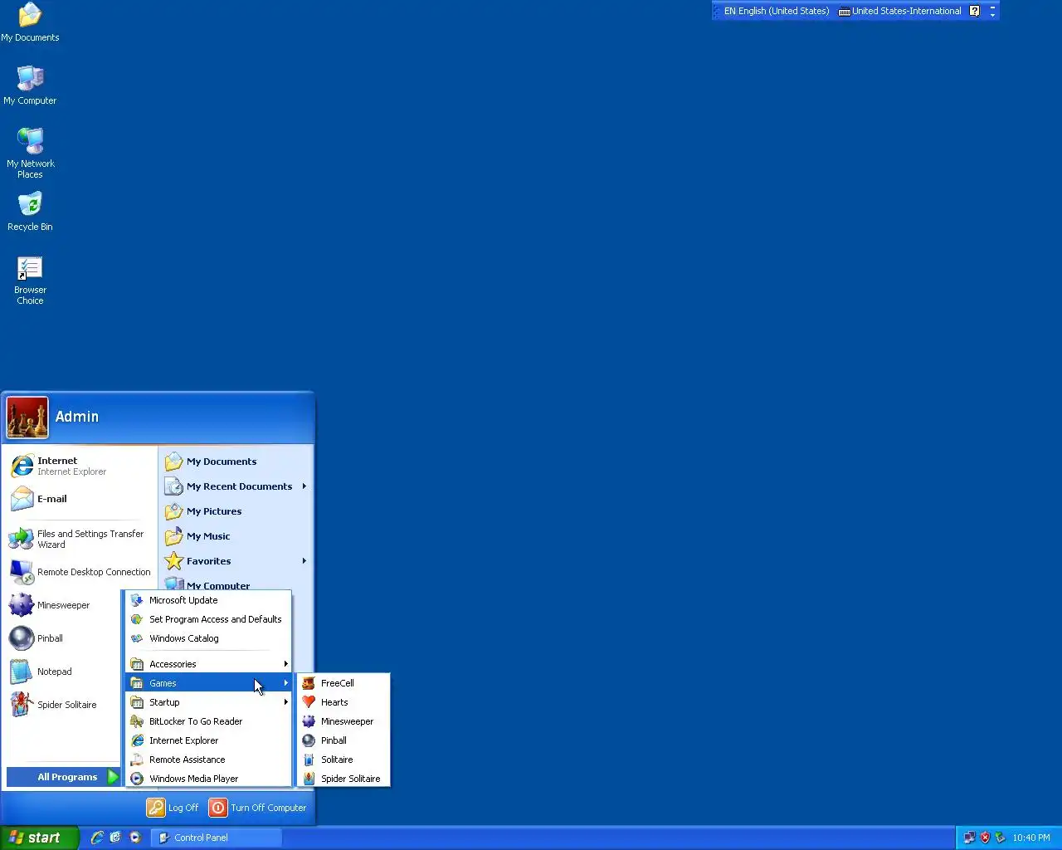This screenshot has height=850, width=1062.
Task: Open Files and Settings Transfer Wizard
Action: [80, 539]
